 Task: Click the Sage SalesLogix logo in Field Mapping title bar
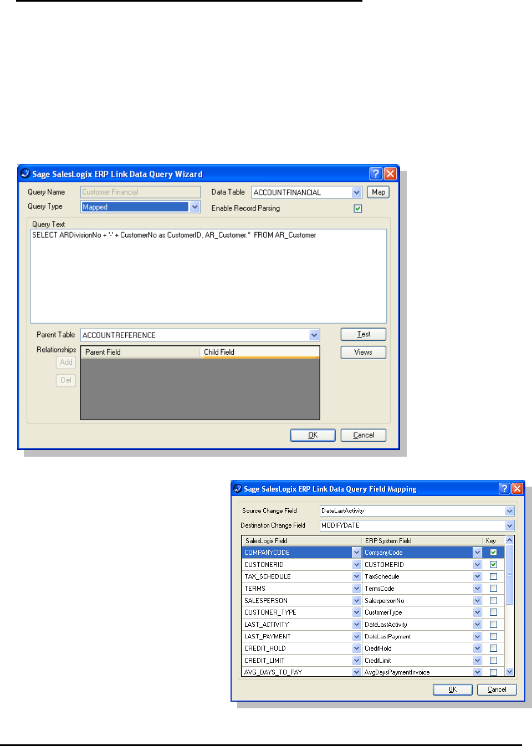(238, 488)
